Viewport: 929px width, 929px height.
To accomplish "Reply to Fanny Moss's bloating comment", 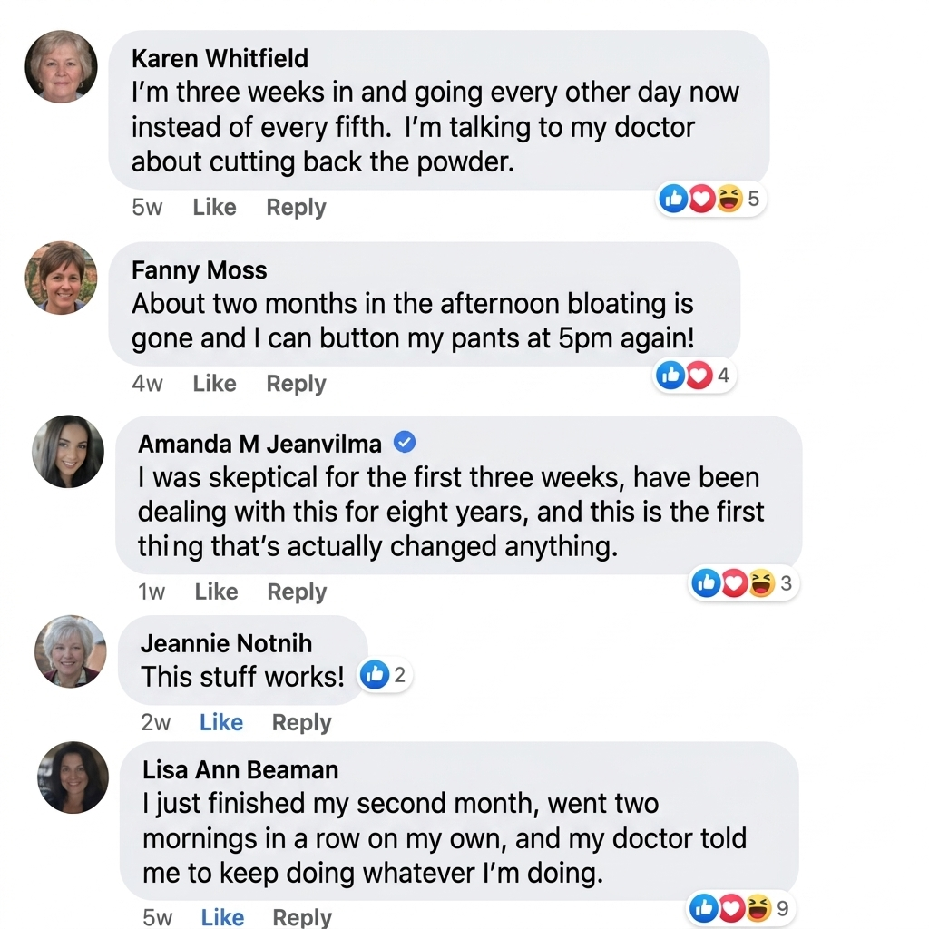I will pos(297,384).
